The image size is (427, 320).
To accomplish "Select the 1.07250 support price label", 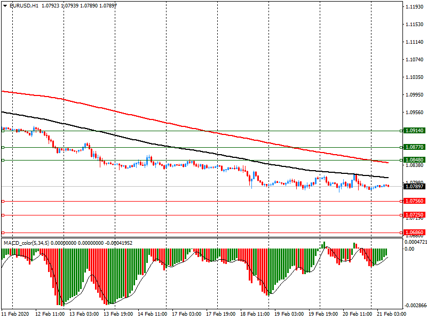I will click(x=415, y=215).
